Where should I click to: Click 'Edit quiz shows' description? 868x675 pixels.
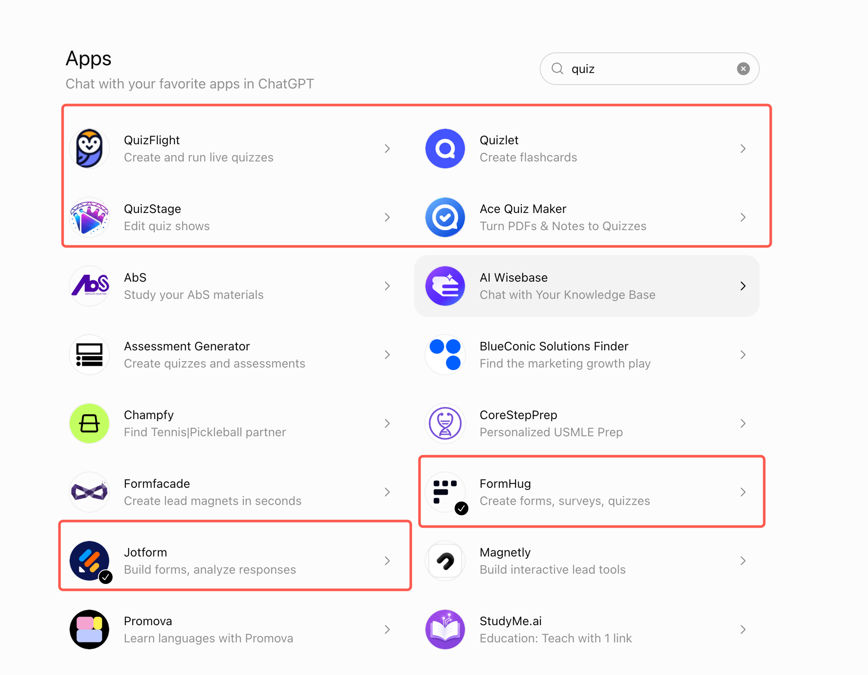tap(167, 226)
